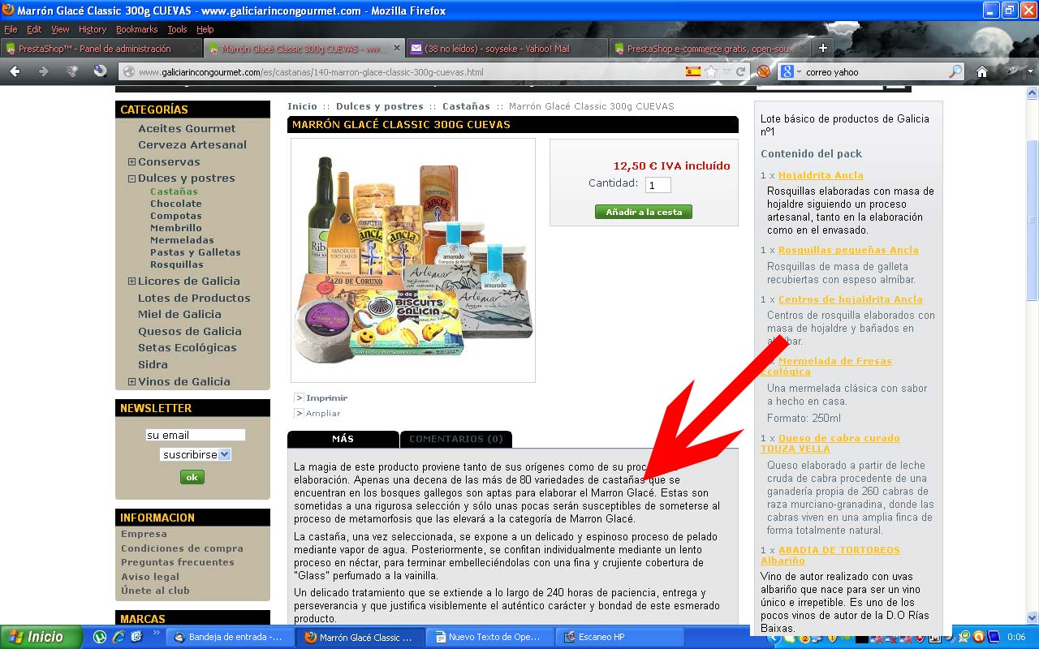Reload the page using the refresh icon
Viewport: 1039px width, 649px height.
(x=740, y=71)
